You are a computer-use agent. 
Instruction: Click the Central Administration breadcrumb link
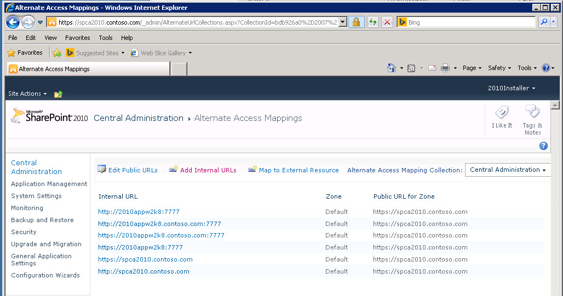point(139,118)
